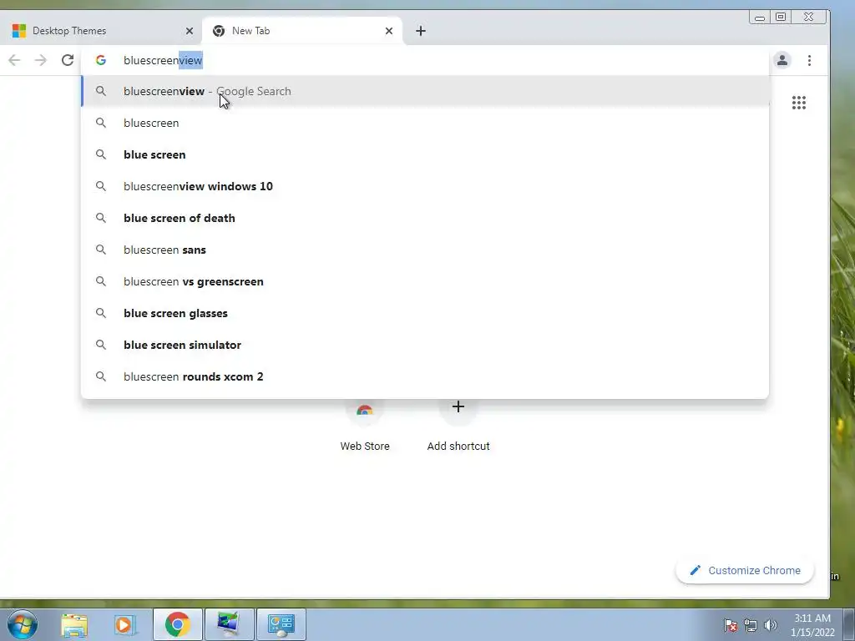Viewport: 855px width, 641px height.
Task: Maximize the Chrome window
Action: click(781, 18)
